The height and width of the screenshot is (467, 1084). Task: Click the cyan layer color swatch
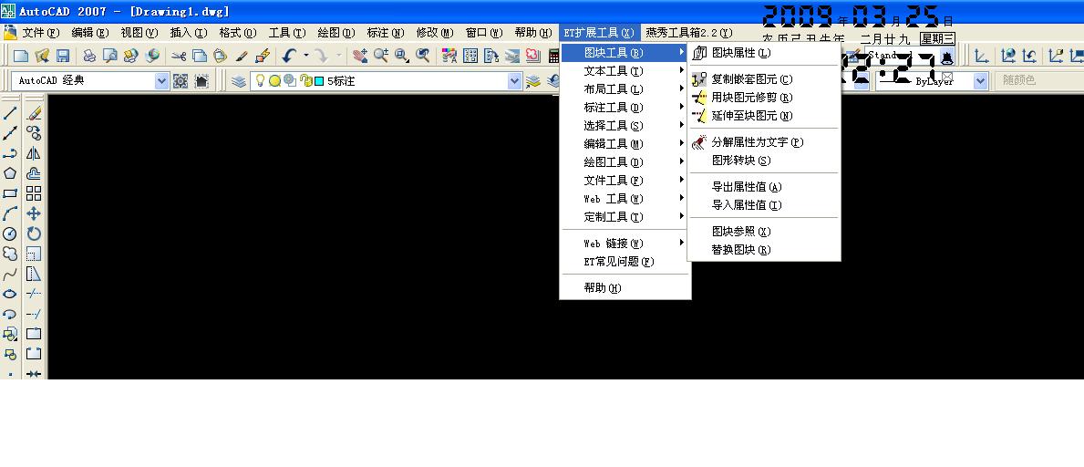pyautogui.click(x=319, y=81)
